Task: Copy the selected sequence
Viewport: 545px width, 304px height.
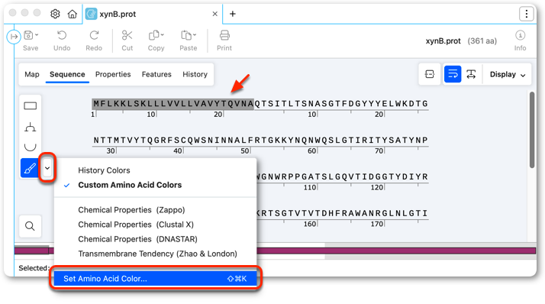Action: (153, 35)
